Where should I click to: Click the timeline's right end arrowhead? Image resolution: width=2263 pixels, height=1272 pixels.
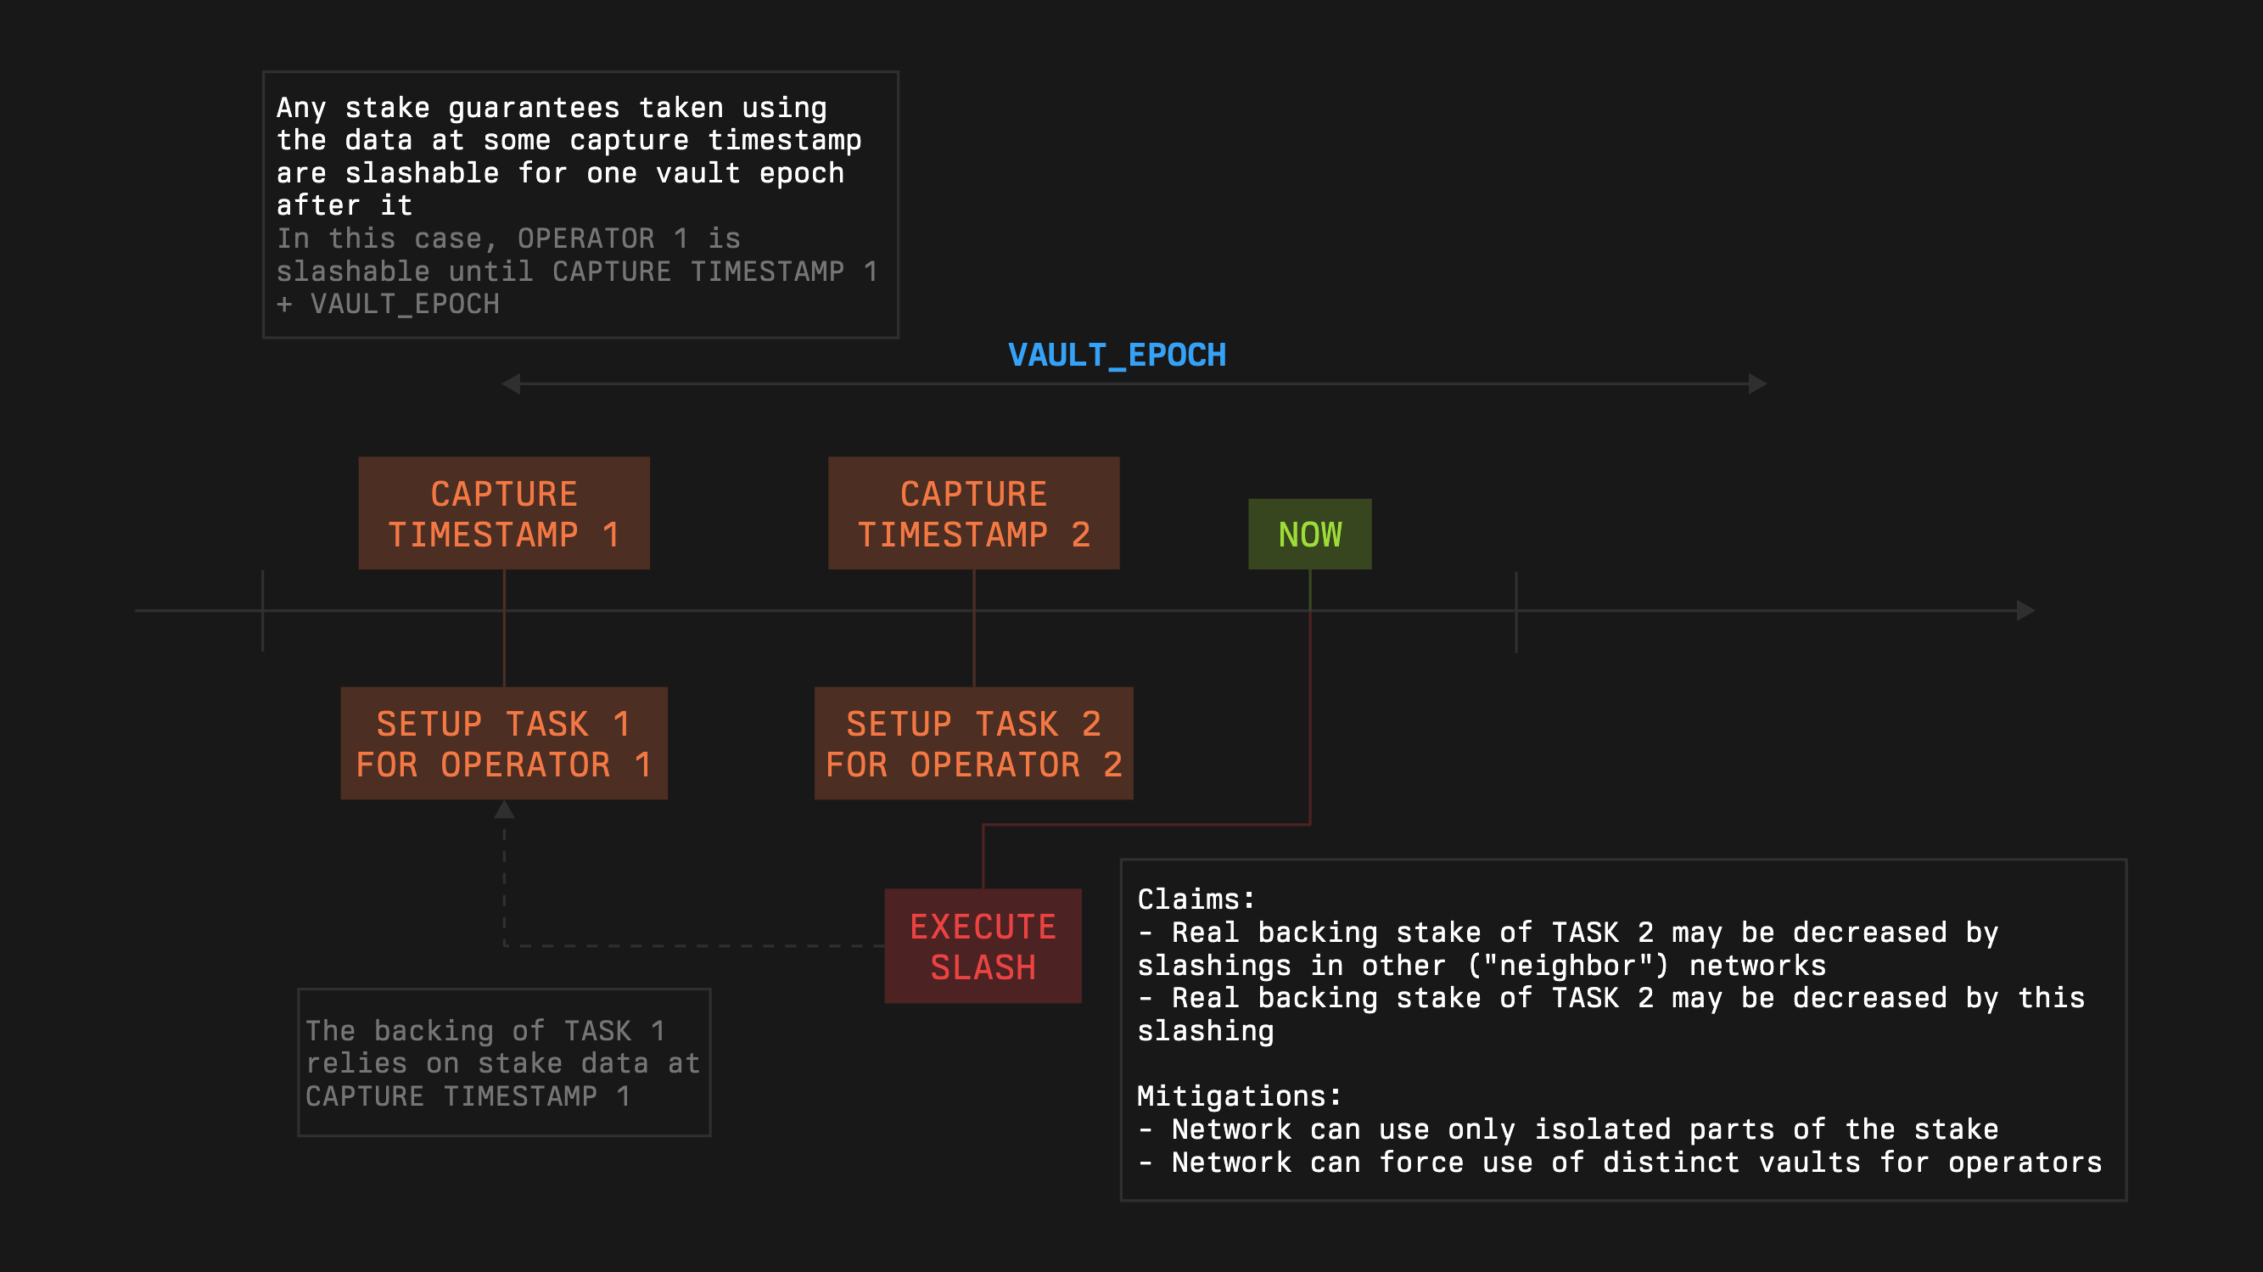point(2025,610)
